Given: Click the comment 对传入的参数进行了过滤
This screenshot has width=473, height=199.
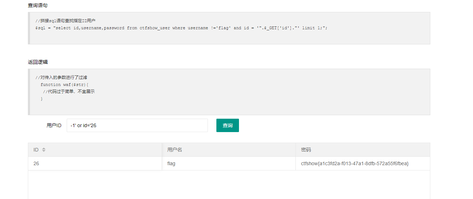Looking at the screenshot, I should pyautogui.click(x=61, y=77).
